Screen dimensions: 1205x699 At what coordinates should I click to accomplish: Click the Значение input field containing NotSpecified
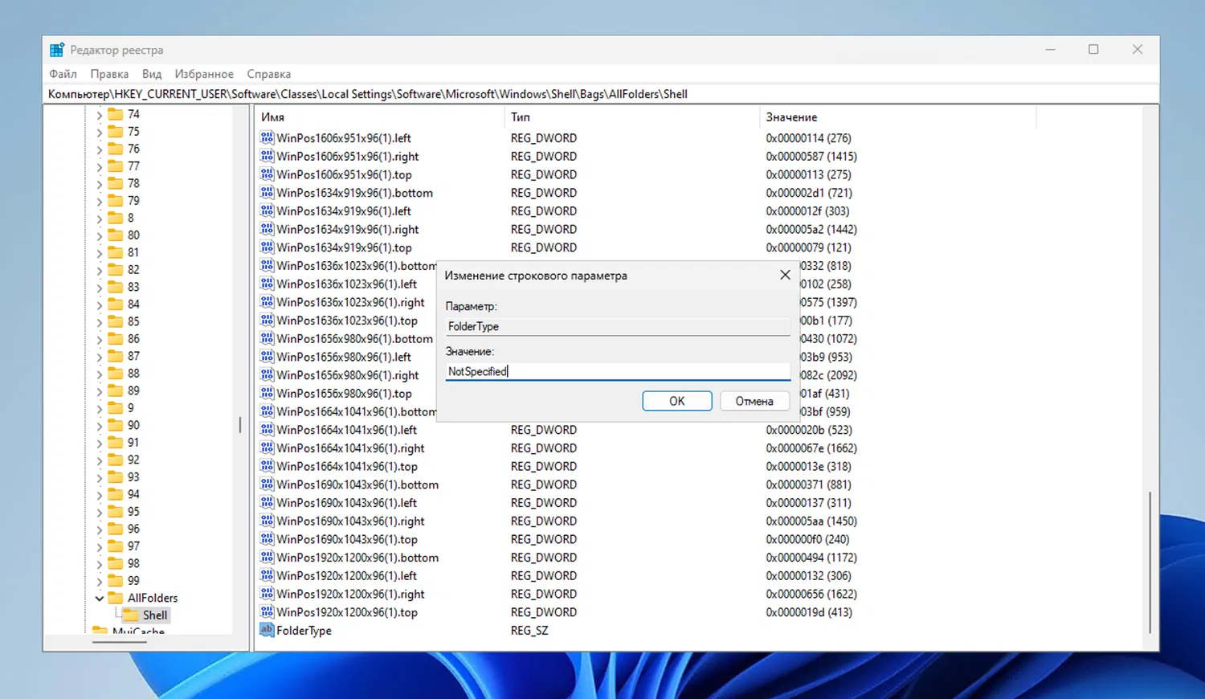618,371
